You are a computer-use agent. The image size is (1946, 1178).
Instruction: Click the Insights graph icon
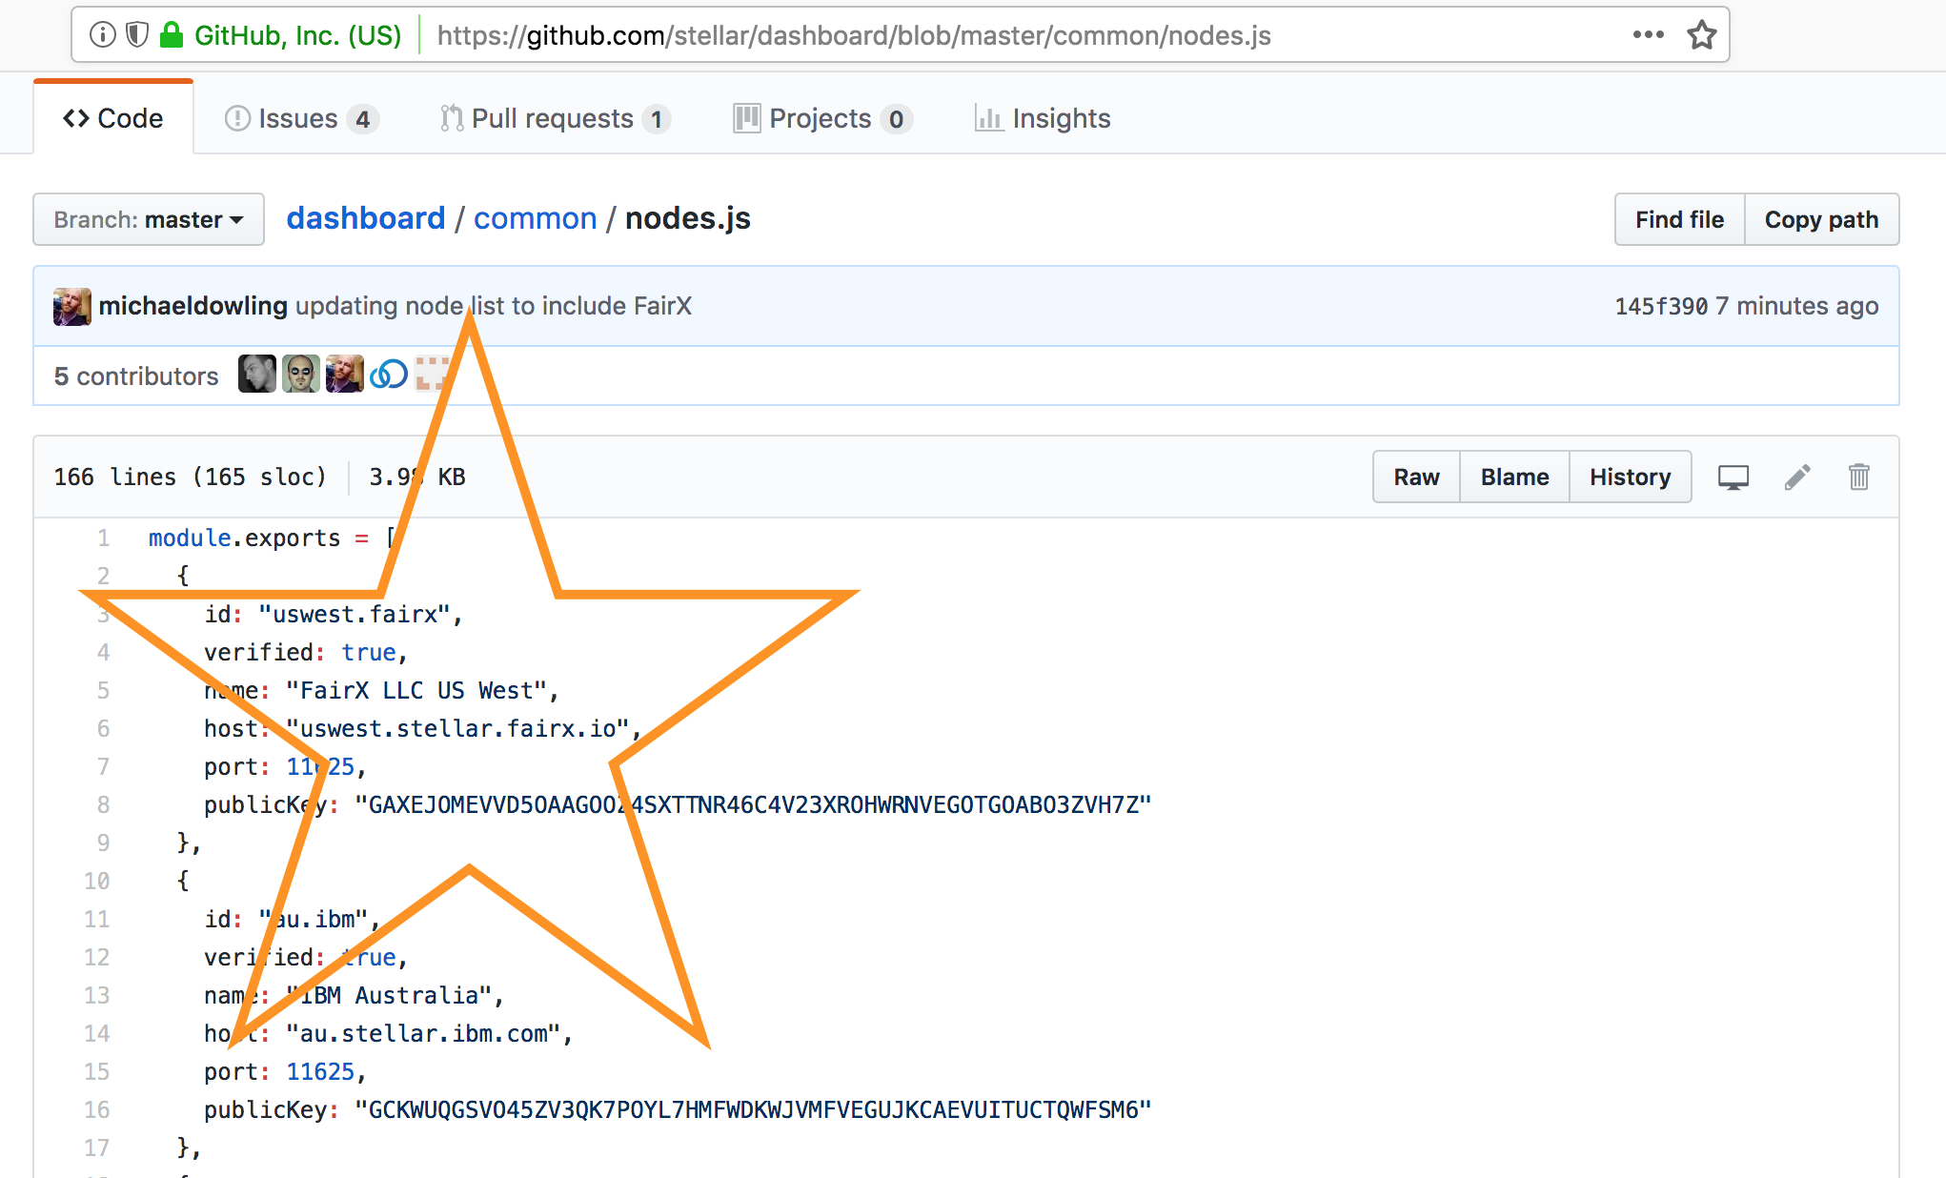point(988,118)
